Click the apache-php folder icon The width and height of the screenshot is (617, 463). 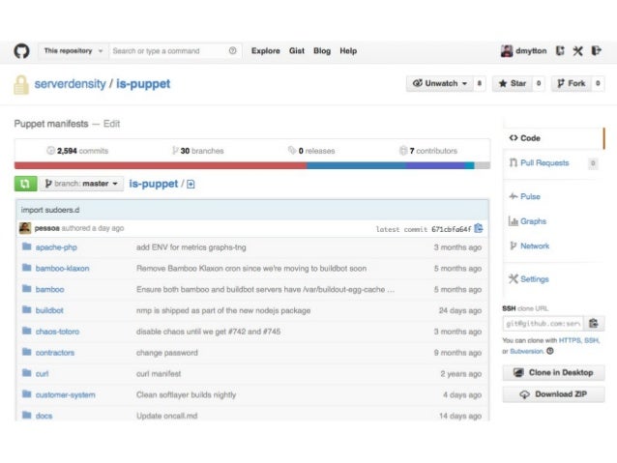(27, 246)
